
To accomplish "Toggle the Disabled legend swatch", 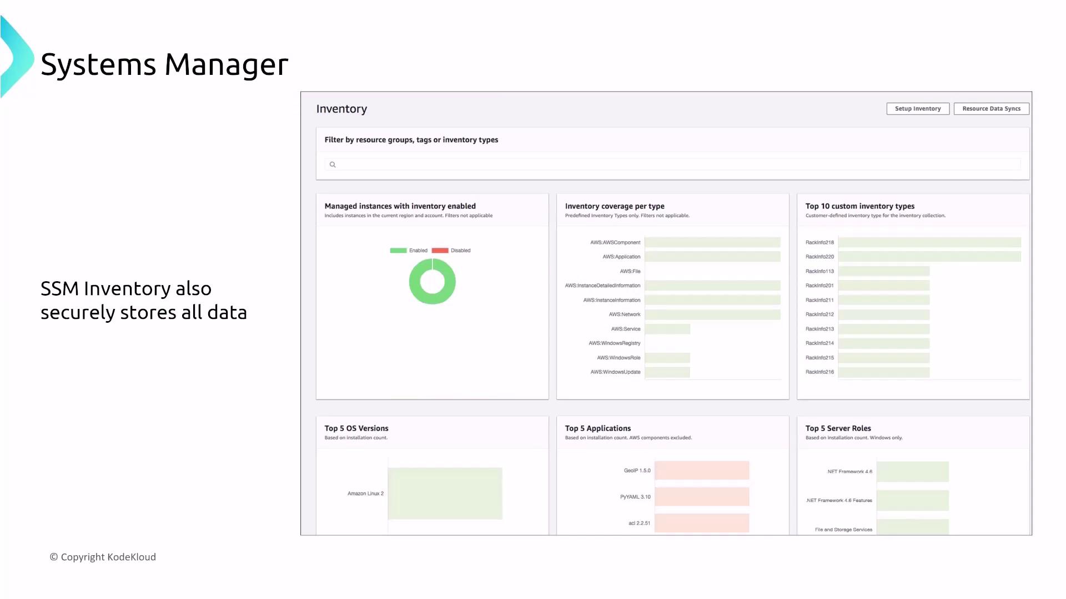I will 440,251.
